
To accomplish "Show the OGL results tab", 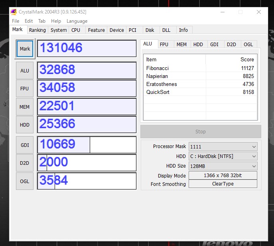I will [x=248, y=45].
